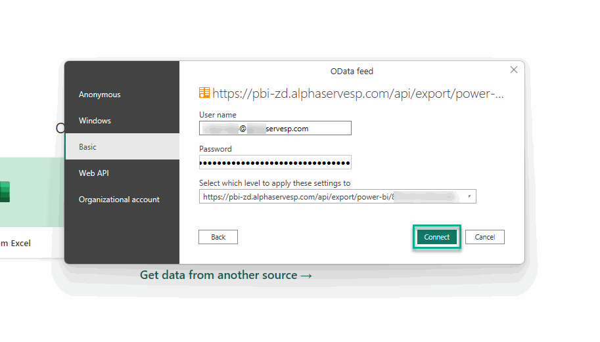The height and width of the screenshot is (342, 600).
Task: Click into the User name field
Action: (275, 129)
